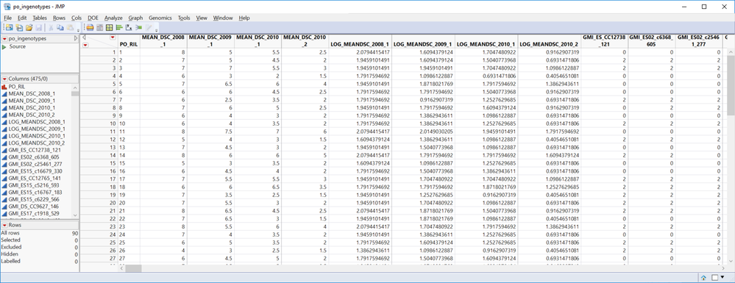Click the columns list scrollbar thumb
This screenshot has width=735, height=283.
coord(75,93)
